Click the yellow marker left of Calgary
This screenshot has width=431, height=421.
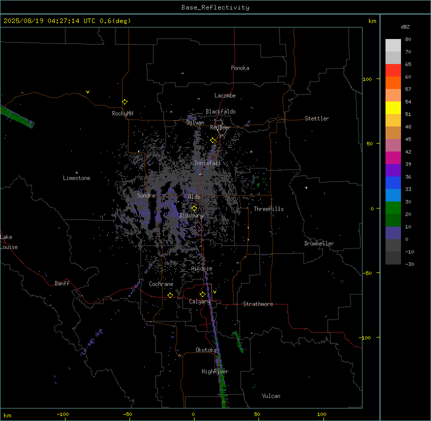(x=170, y=295)
